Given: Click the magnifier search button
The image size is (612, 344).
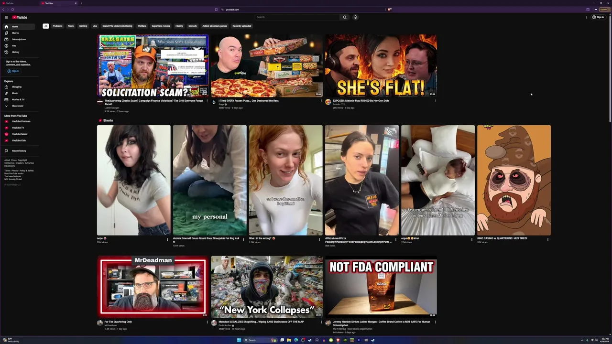Looking at the screenshot, I should tap(344, 17).
